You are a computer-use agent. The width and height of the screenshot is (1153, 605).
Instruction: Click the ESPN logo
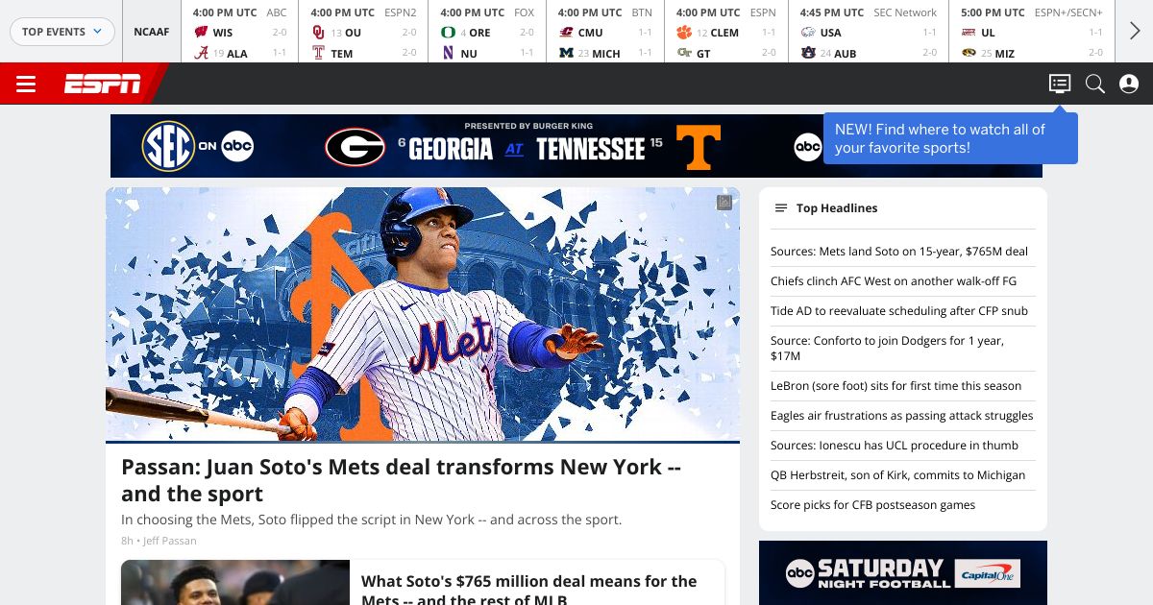click(102, 85)
